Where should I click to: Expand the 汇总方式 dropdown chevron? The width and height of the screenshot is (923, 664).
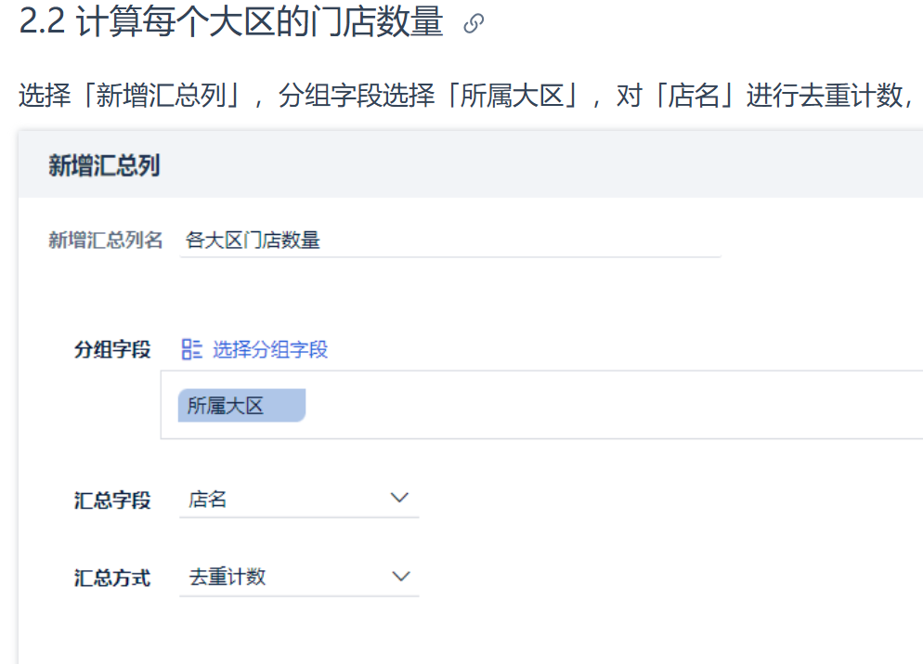click(401, 577)
